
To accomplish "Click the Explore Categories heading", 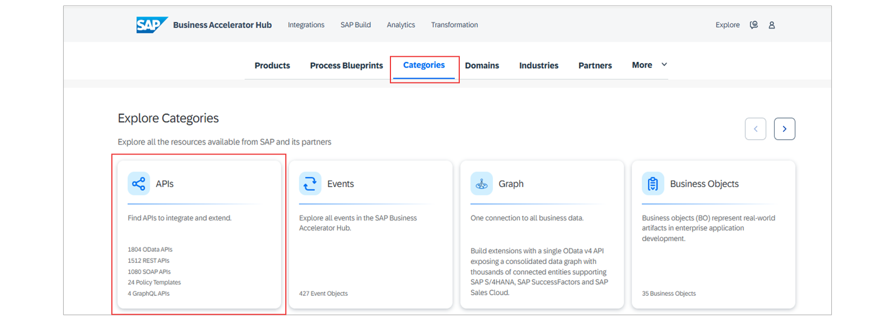I will (x=168, y=118).
